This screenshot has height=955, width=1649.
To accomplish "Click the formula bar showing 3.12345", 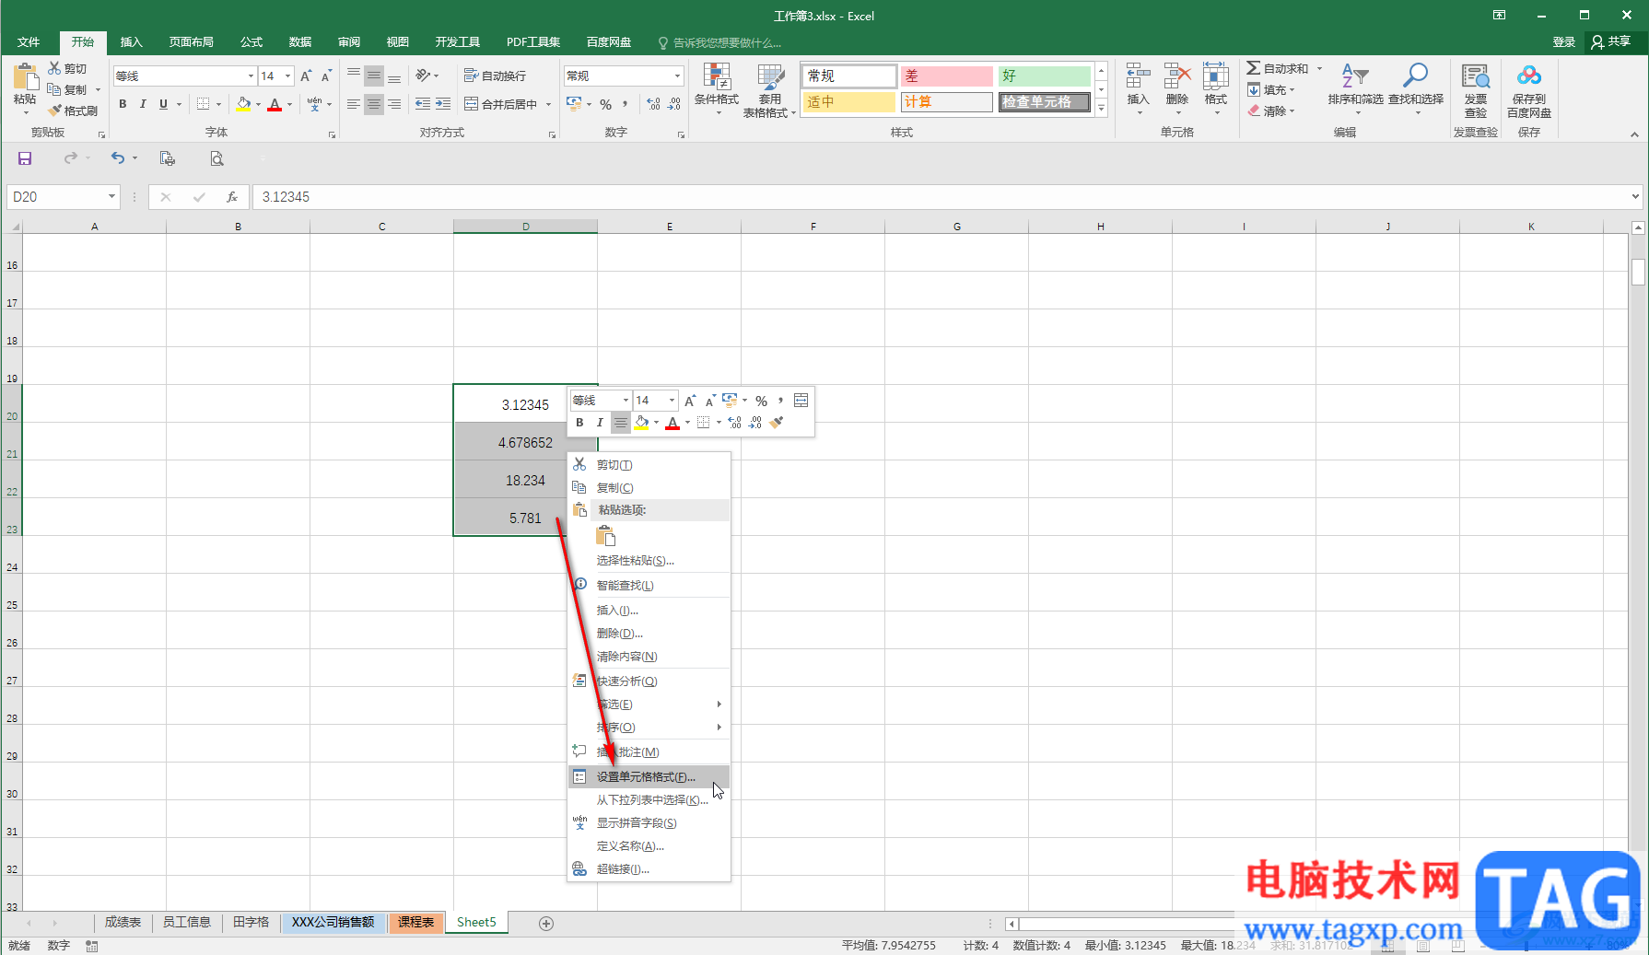I will [x=940, y=197].
